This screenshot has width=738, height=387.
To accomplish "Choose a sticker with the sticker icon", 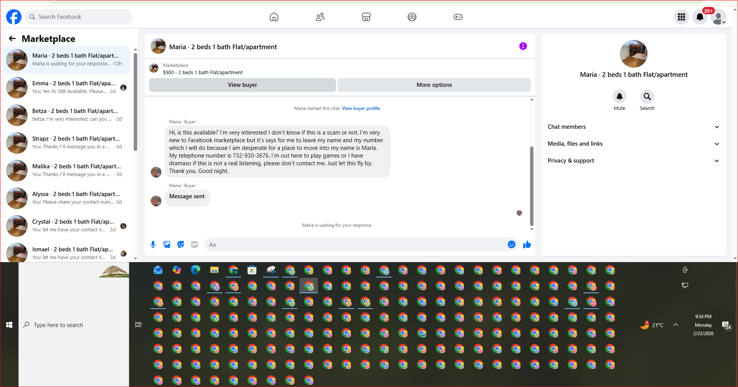I will pyautogui.click(x=181, y=244).
